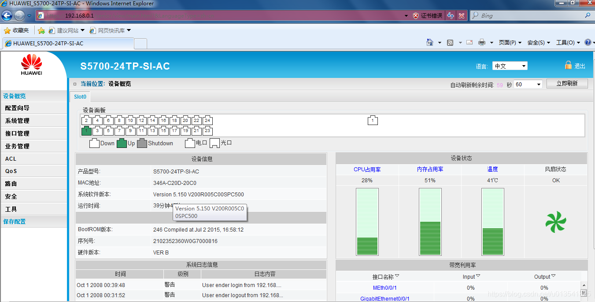The width and height of the screenshot is (595, 302).
Task: Choose port 9 on the switch panel
Action: [130, 131]
